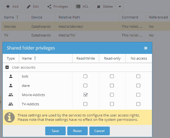Close the Shared folder privileges dialog
This screenshot has width=170, height=138.
[146, 48]
